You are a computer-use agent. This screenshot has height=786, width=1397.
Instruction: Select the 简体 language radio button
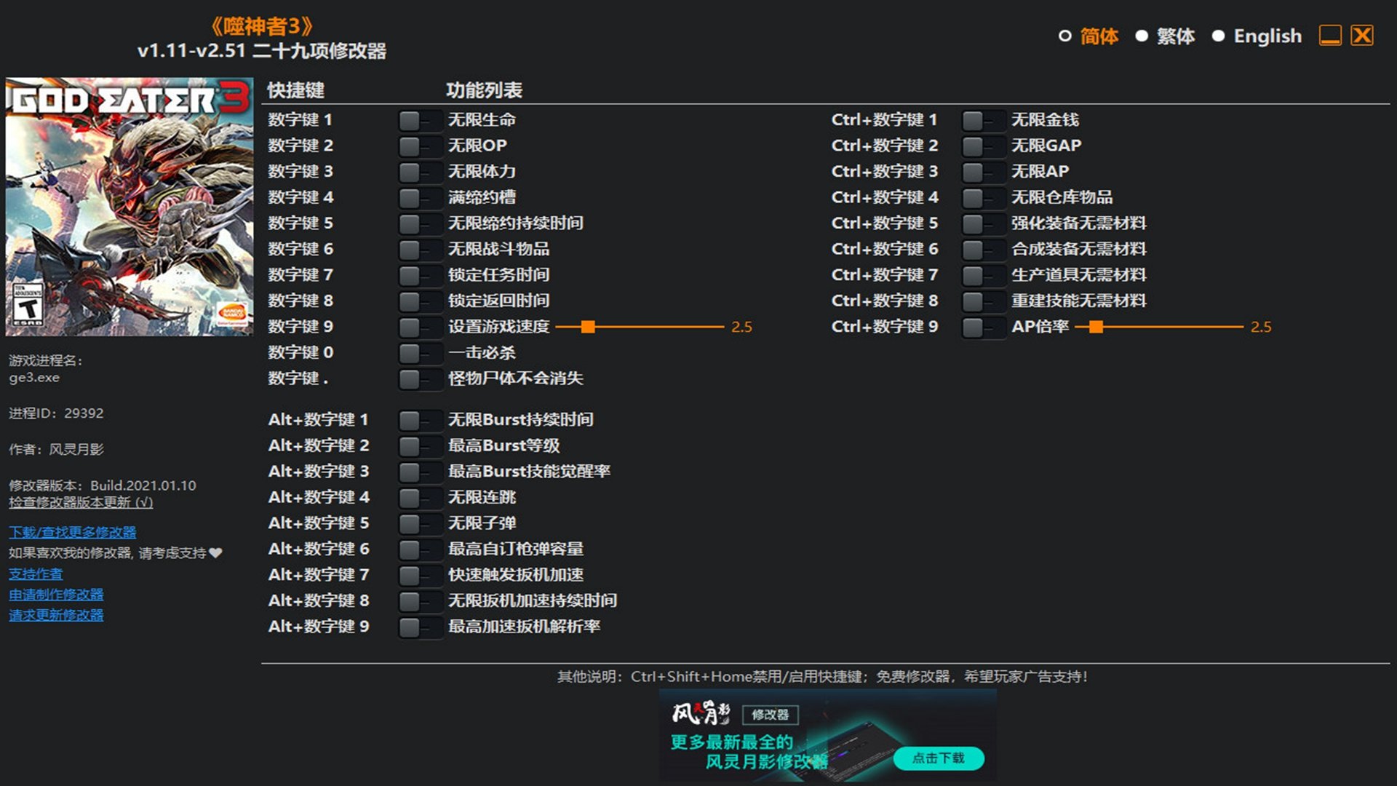(x=1065, y=36)
